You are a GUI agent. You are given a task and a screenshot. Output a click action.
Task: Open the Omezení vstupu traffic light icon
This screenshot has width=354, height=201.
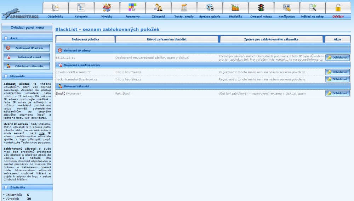pos(261,8)
